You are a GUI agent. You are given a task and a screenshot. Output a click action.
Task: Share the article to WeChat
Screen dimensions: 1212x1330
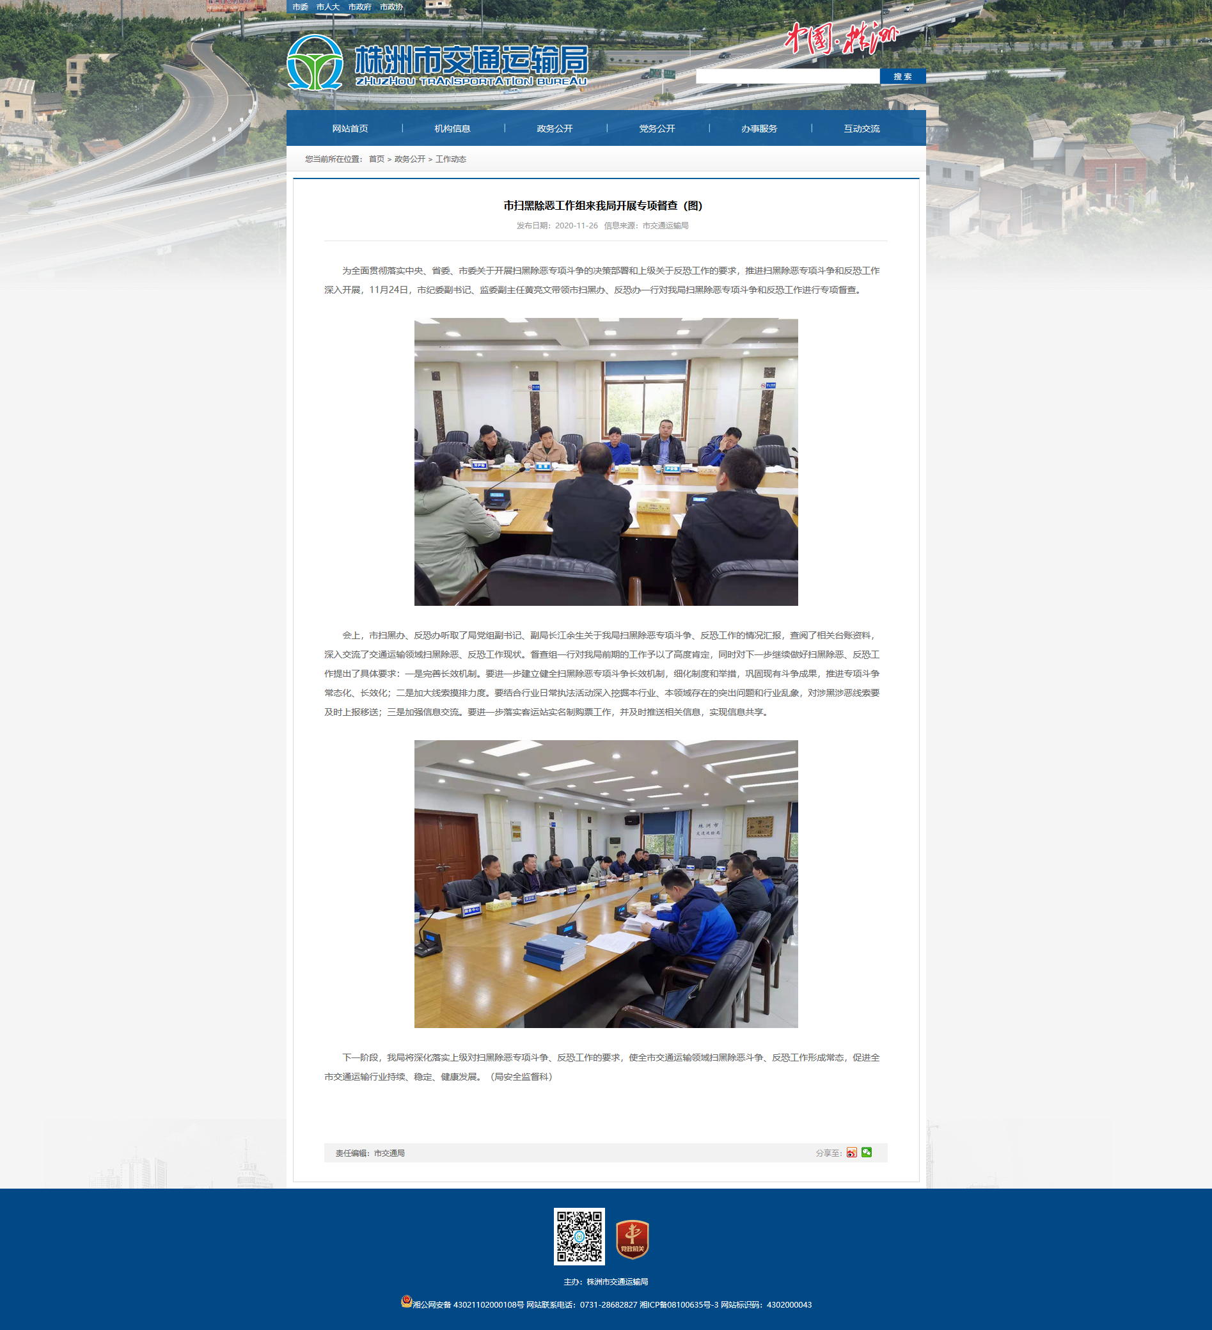click(x=867, y=1152)
